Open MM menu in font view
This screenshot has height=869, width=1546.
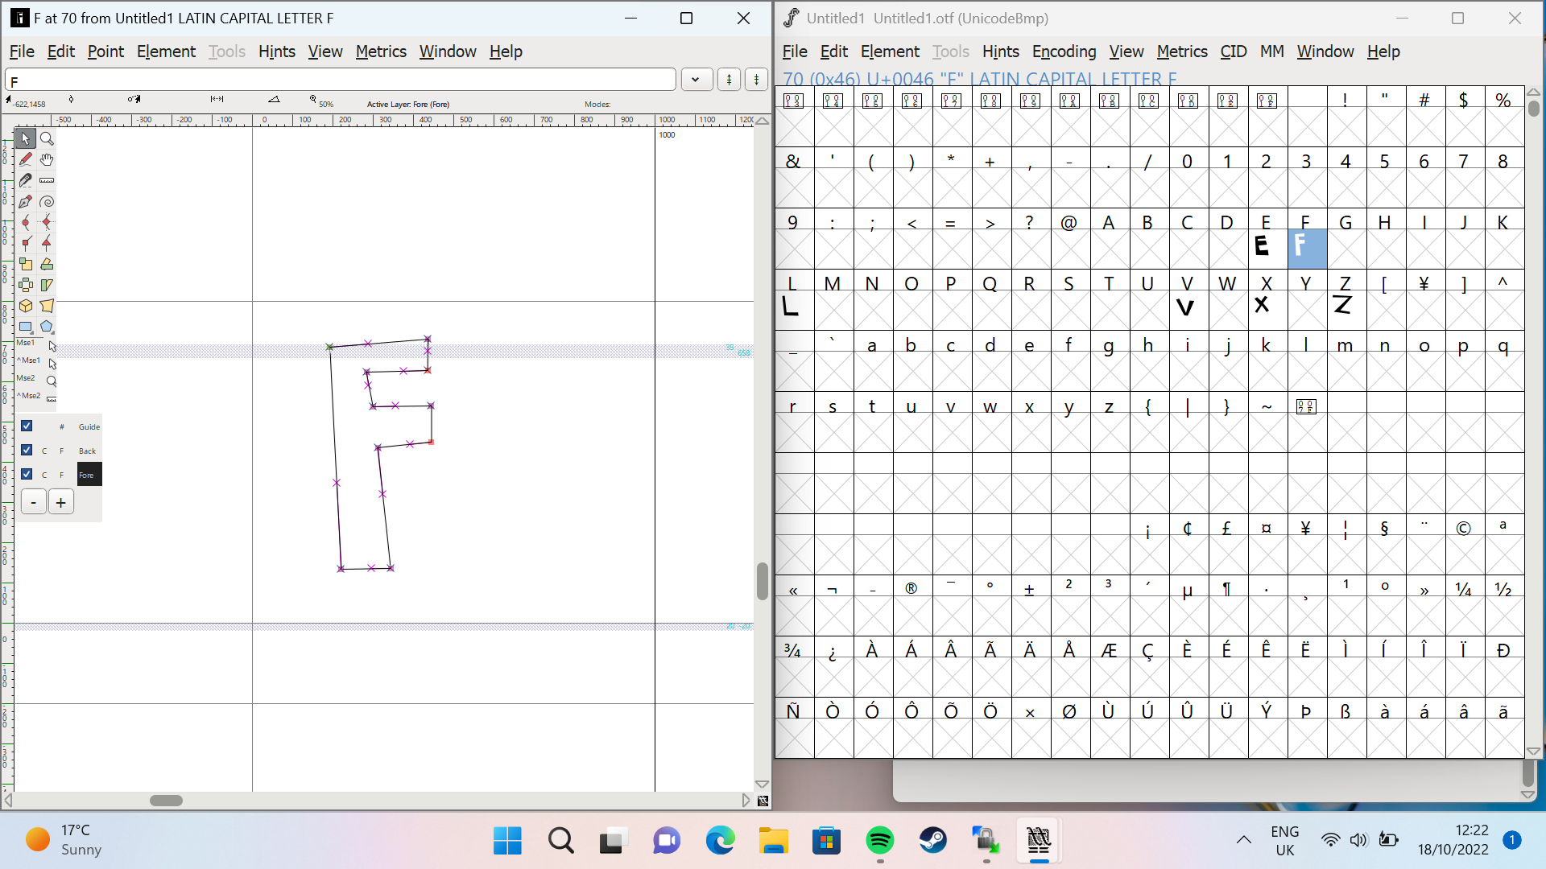tap(1272, 51)
